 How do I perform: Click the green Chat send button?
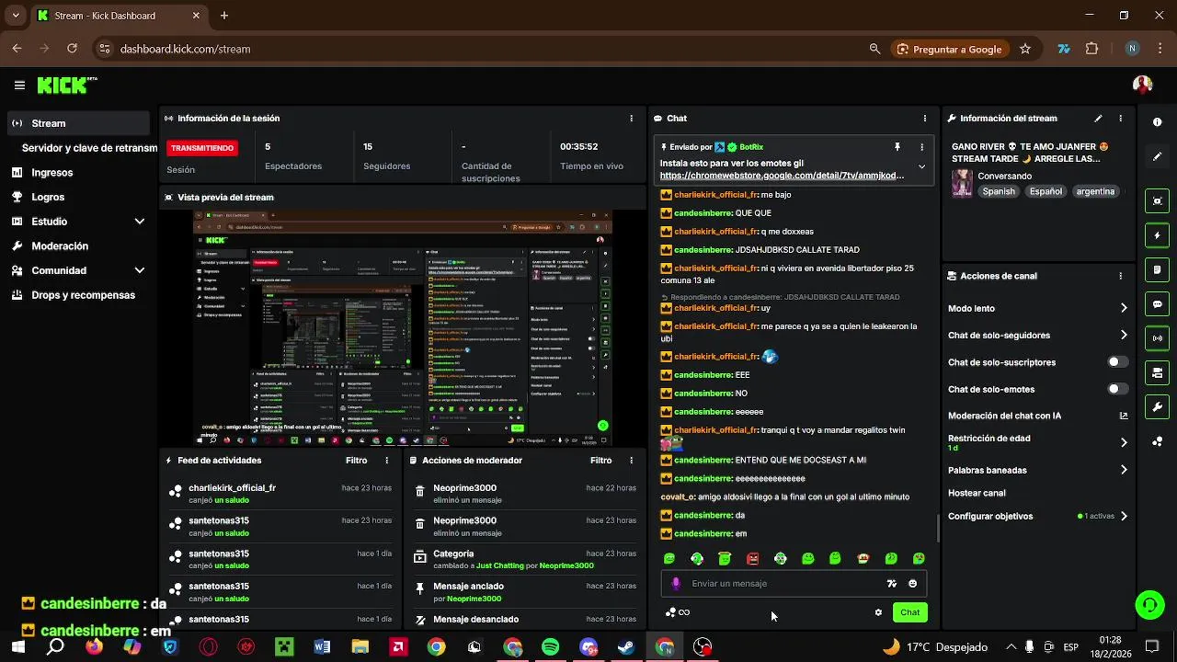click(909, 612)
